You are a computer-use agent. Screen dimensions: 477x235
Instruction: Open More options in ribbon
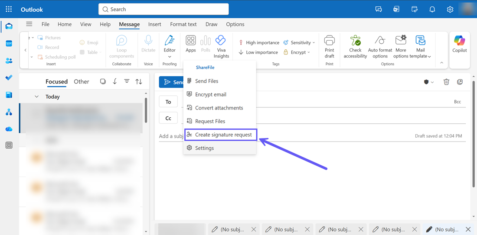pos(401,47)
